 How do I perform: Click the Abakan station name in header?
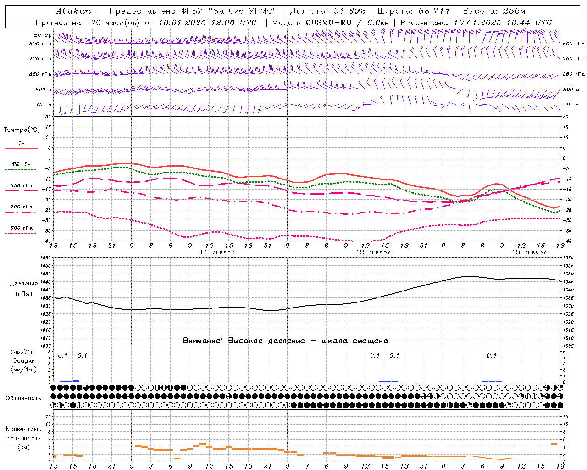click(x=73, y=11)
